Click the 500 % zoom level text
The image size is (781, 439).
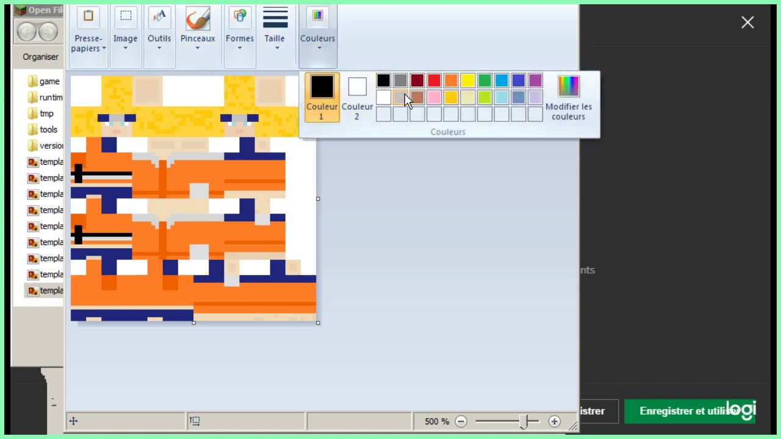pyautogui.click(x=437, y=421)
